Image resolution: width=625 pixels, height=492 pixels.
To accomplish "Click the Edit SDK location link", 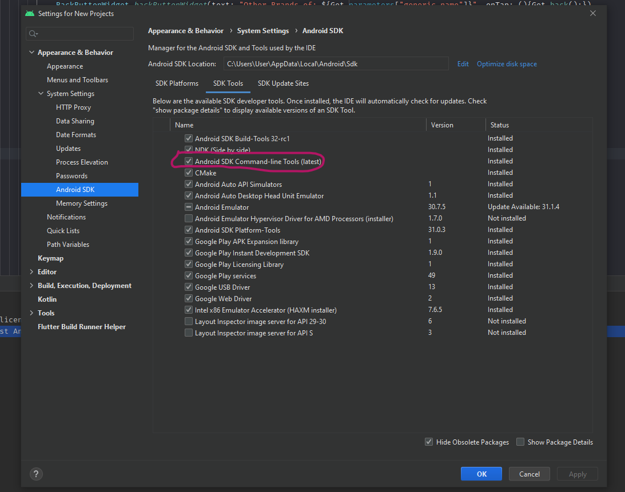I will pyautogui.click(x=463, y=64).
